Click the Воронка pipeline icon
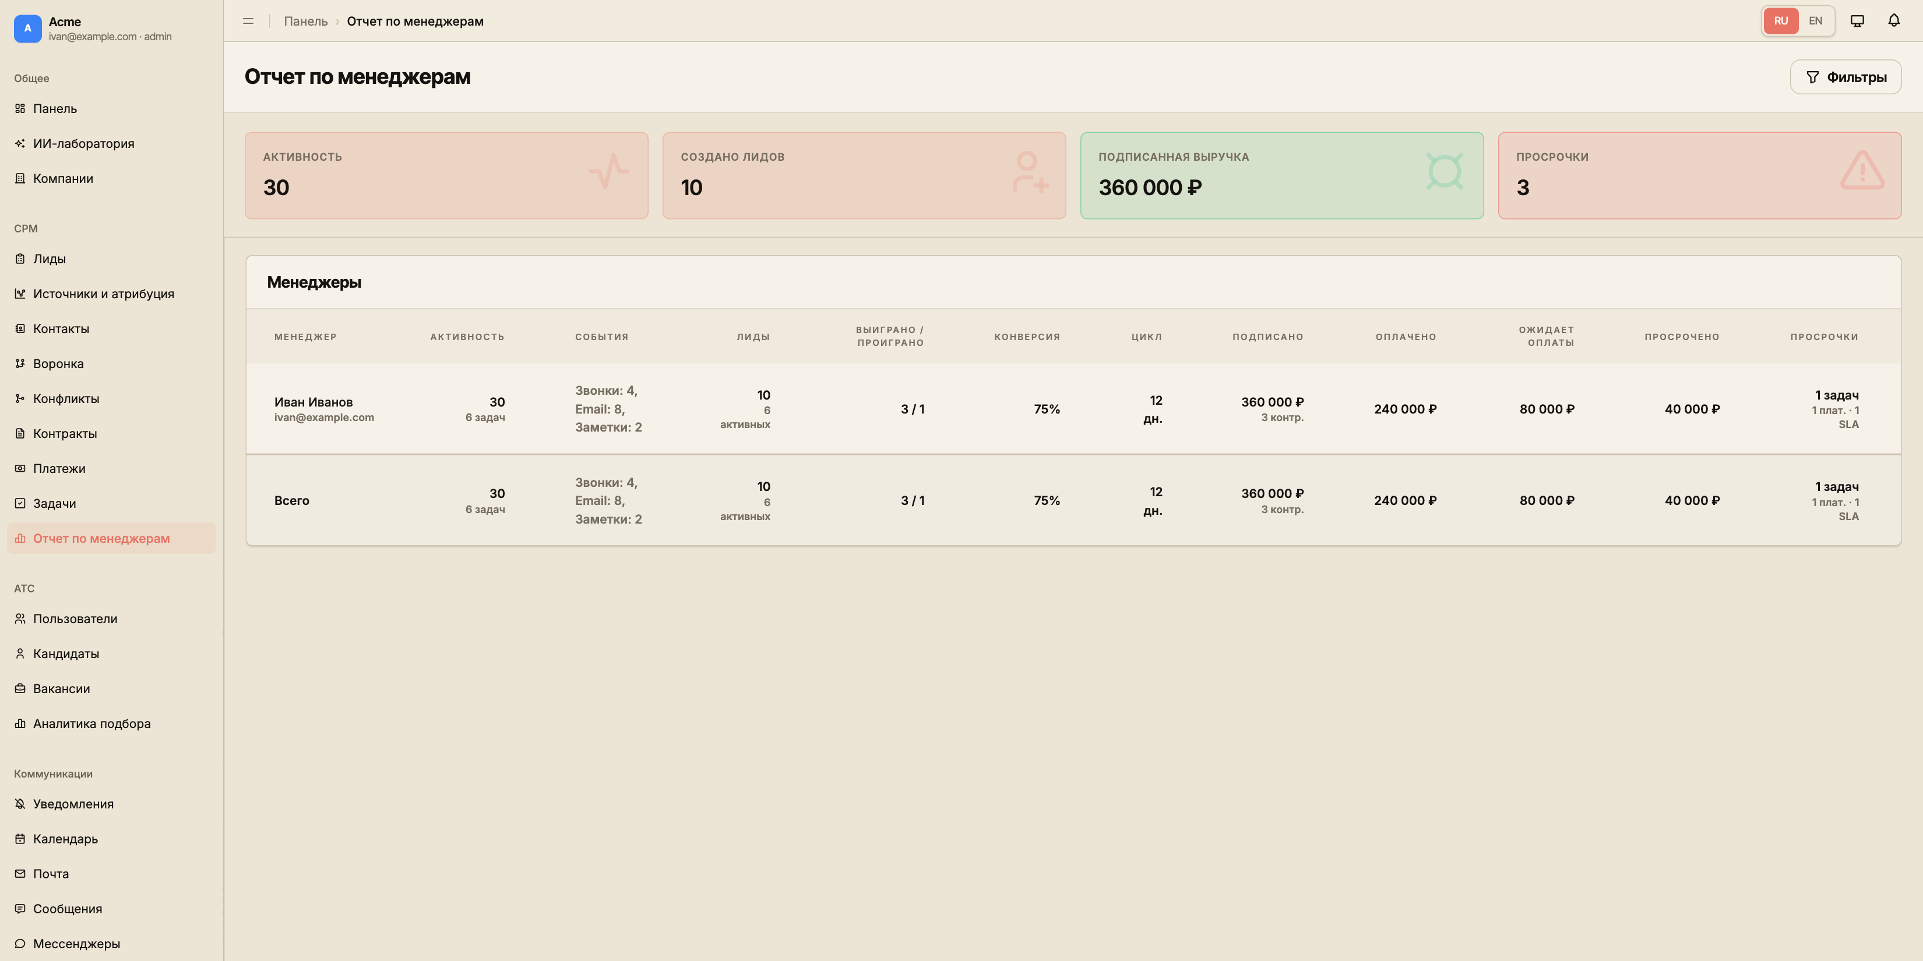Viewport: 1923px width, 961px height. pyautogui.click(x=20, y=364)
